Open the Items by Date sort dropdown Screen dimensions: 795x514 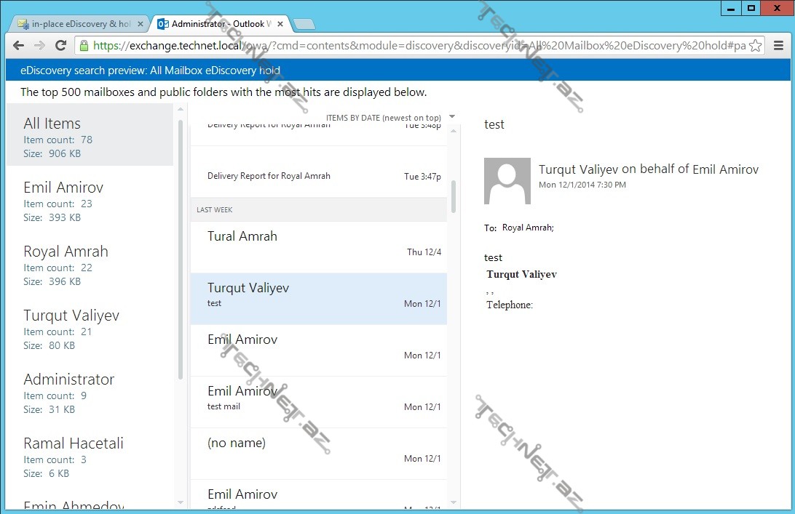pyautogui.click(x=452, y=117)
